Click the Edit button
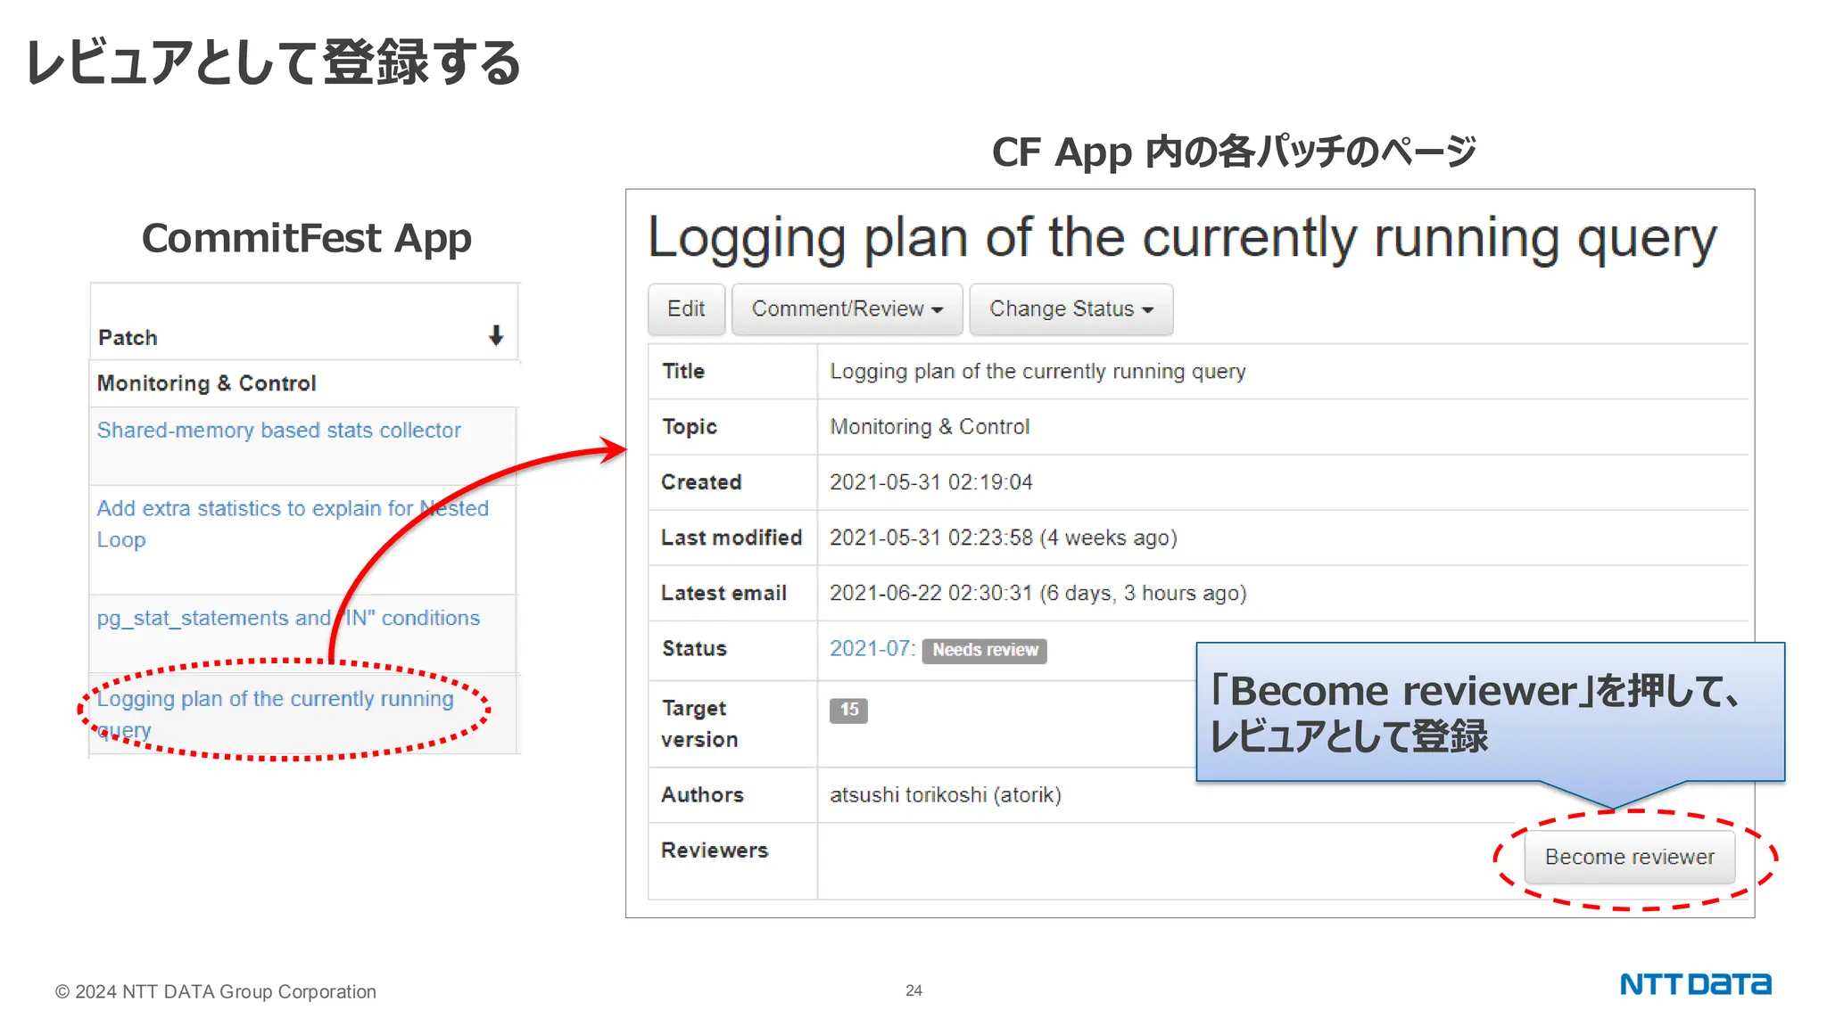The height and width of the screenshot is (1027, 1827). [685, 309]
